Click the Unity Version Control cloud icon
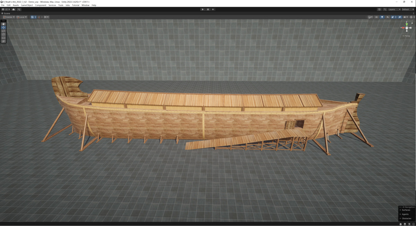This screenshot has height=226, width=416. point(13,10)
